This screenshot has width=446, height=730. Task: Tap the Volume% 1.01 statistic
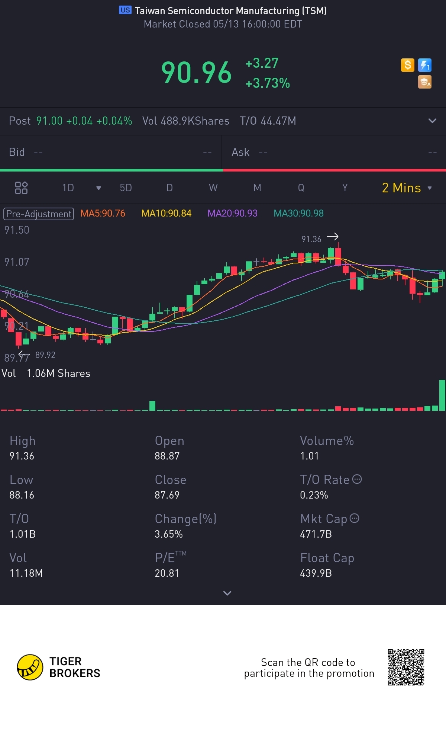tap(327, 448)
